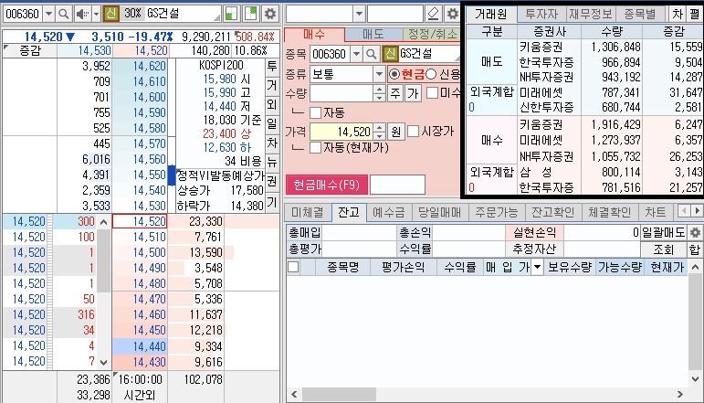704x403 pixels.
Task: Click the password field beside 현금매수 button
Action: click(x=397, y=185)
